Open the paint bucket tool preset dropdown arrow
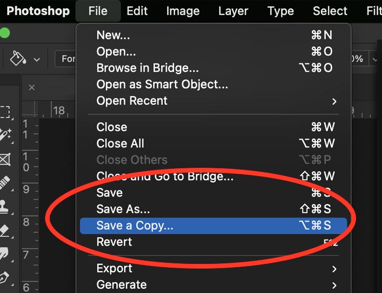This screenshot has height=293, width=382. (x=37, y=60)
